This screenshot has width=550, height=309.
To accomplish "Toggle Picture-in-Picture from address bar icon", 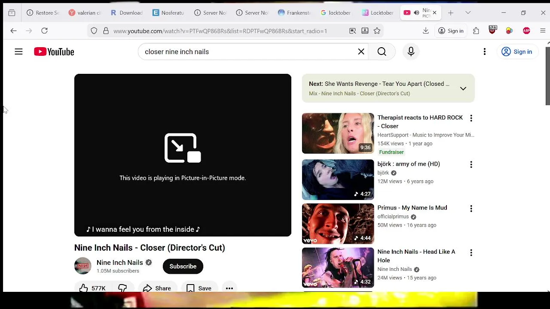I will coord(352,31).
